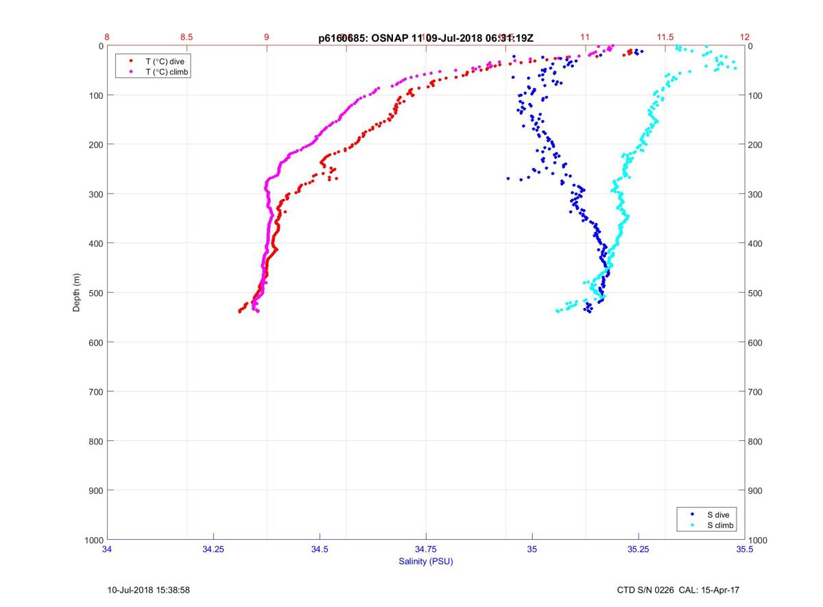Click the '400' tick on right depth axis

pyautogui.click(x=755, y=243)
